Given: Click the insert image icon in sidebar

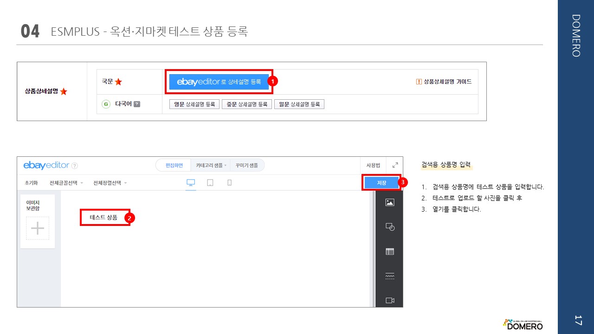Looking at the screenshot, I should click(x=390, y=202).
